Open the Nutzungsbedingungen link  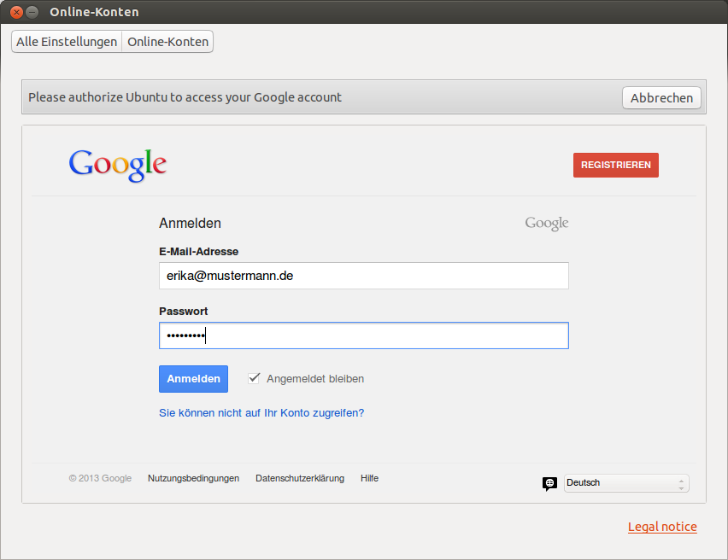point(193,479)
